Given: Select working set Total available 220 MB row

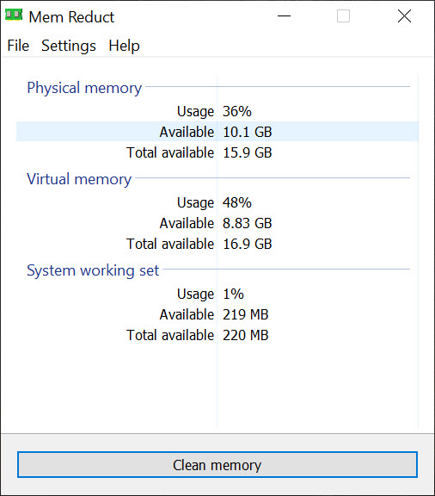Looking at the screenshot, I should coord(217,335).
